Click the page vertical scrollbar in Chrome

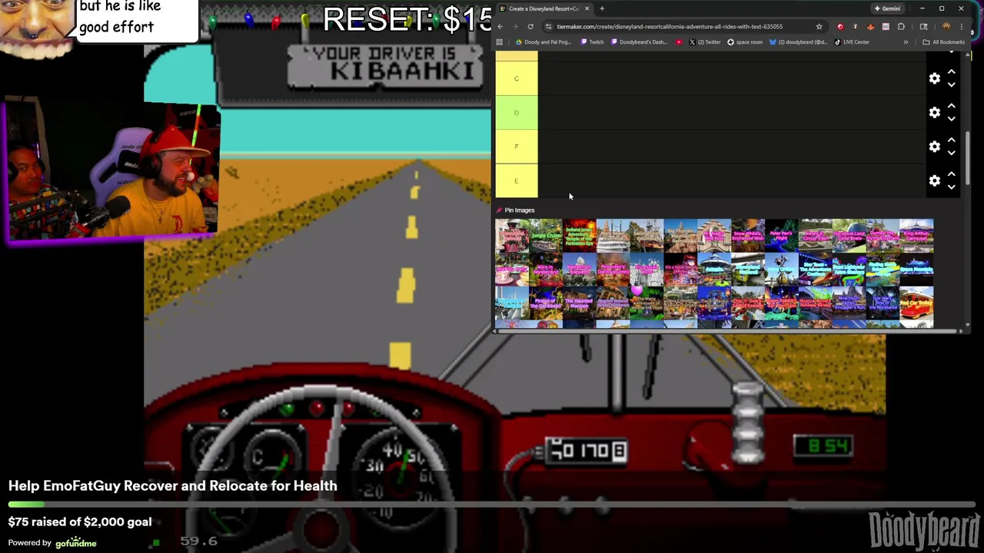pos(968,157)
